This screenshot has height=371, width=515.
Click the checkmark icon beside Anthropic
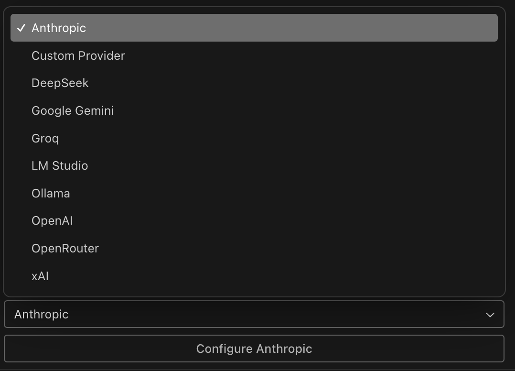[21, 28]
